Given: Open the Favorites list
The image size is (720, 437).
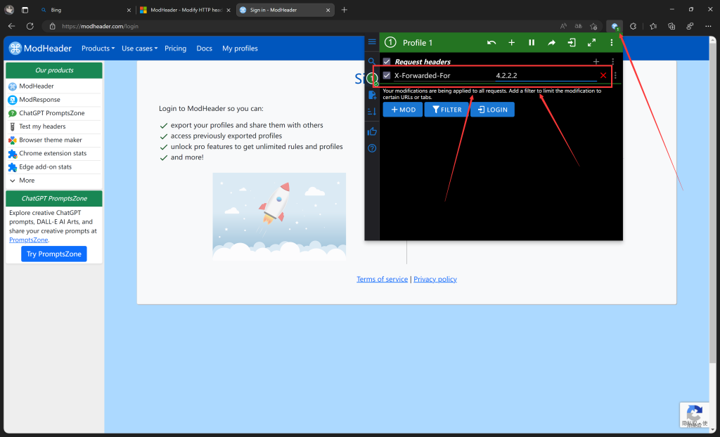Looking at the screenshot, I should (x=653, y=26).
